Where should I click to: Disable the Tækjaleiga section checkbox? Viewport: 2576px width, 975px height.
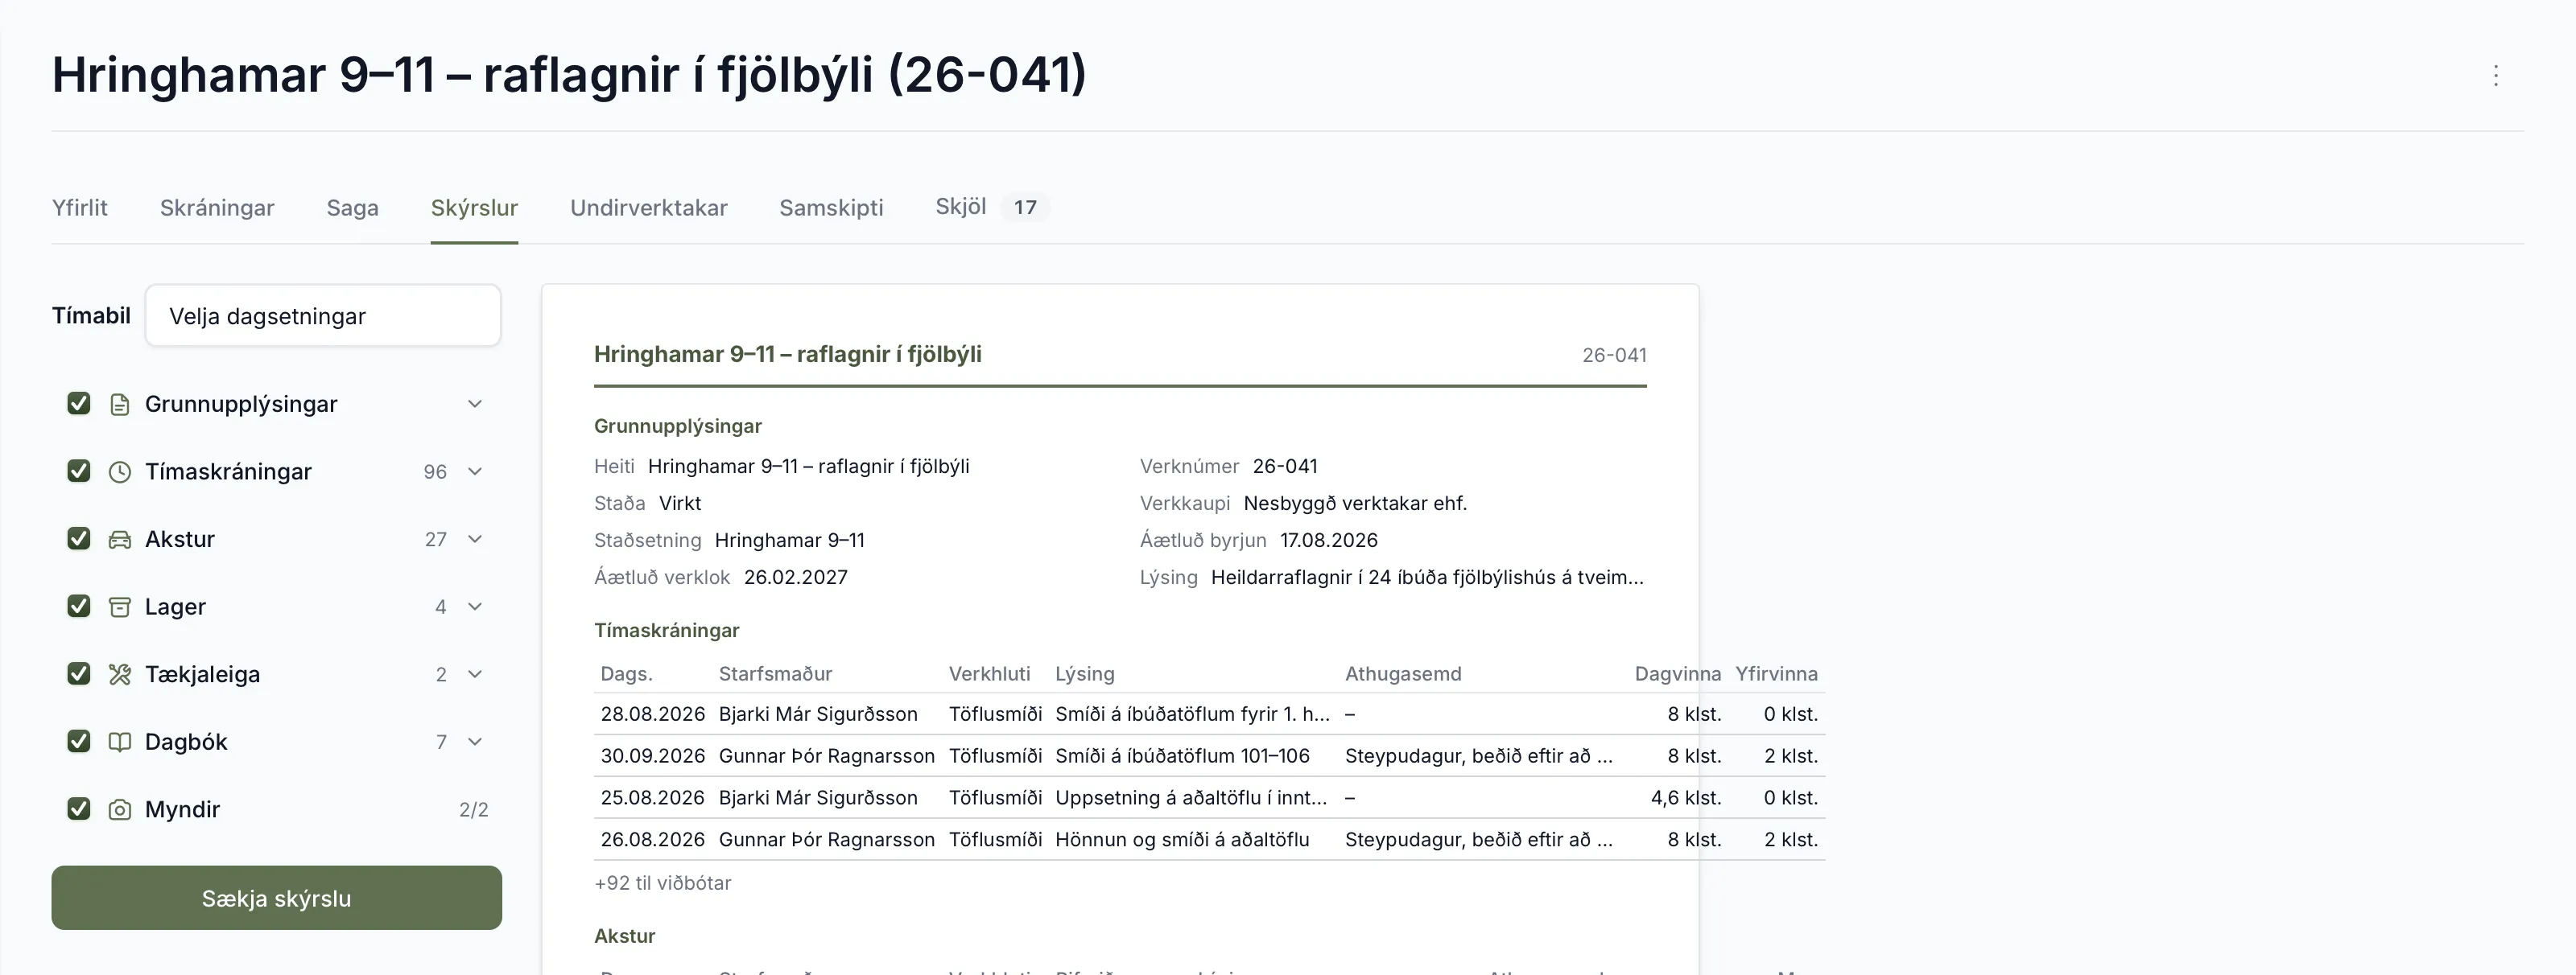(x=79, y=673)
